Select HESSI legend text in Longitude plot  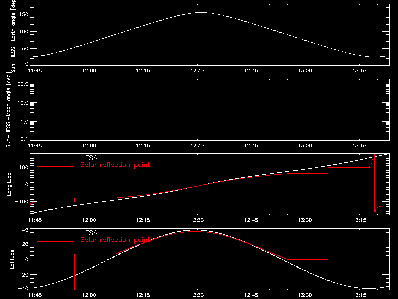89,158
